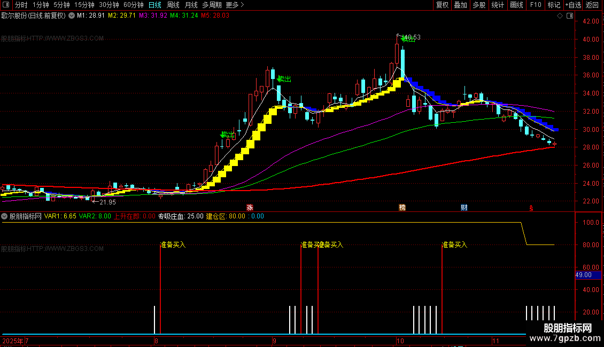Image resolution: width=604 pixels, height=347 pixels.
Task: Expand main chart indicator dropdown arrow
Action: 72,16
